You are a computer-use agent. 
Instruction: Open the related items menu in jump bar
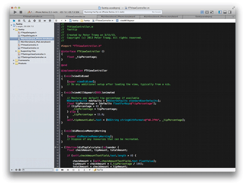(x=56, y=21)
